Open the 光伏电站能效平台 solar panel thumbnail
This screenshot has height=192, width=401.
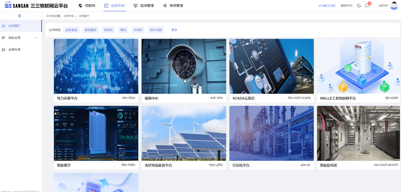click(x=184, y=133)
